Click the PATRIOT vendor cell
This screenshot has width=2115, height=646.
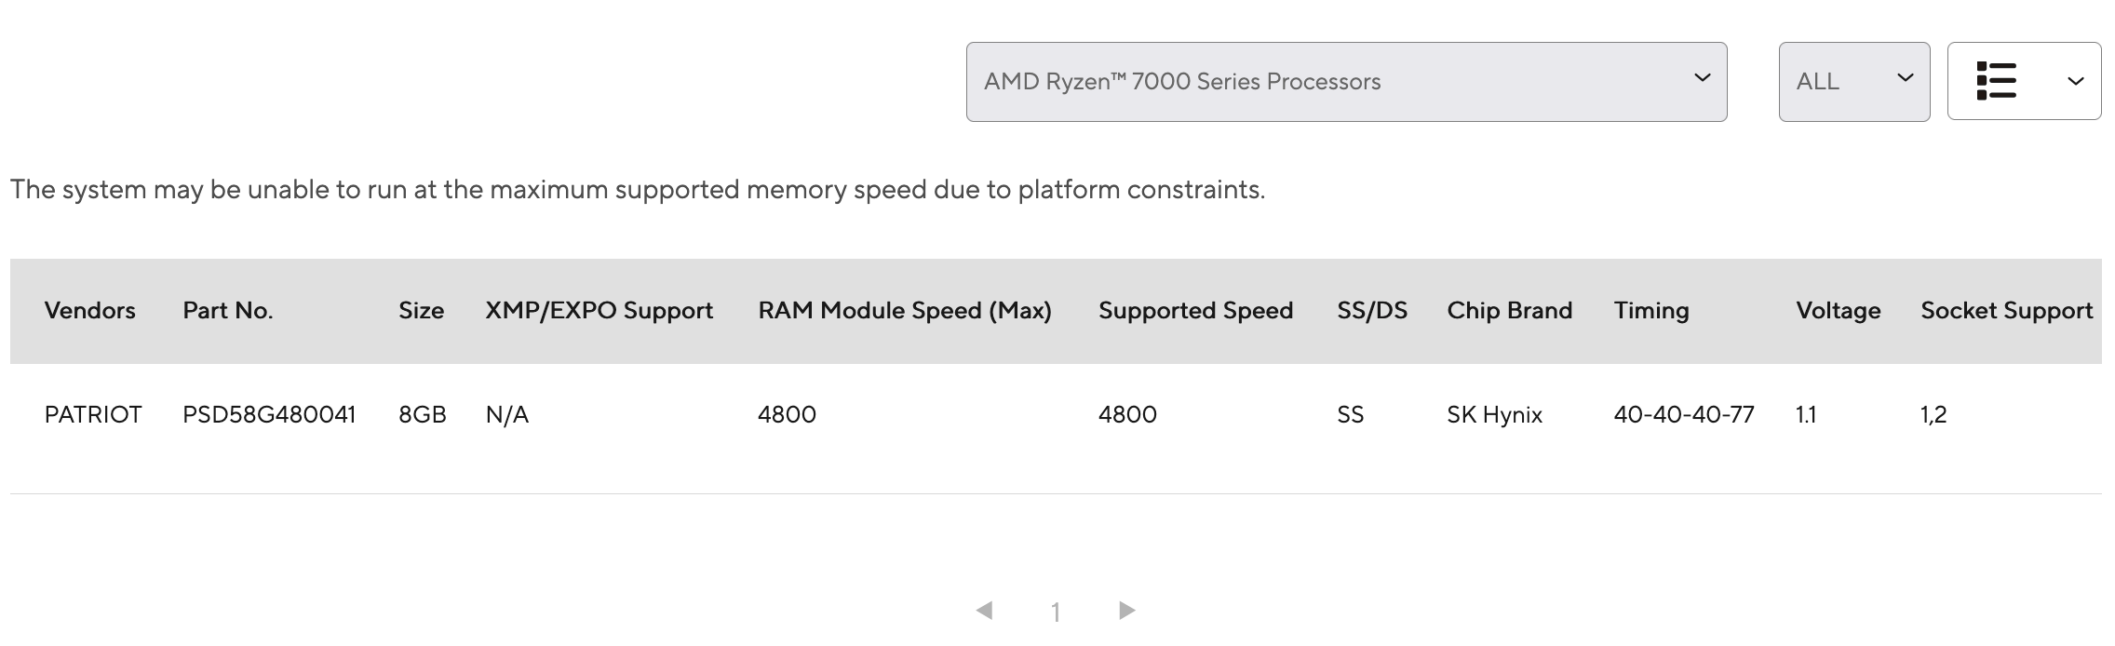click(93, 415)
